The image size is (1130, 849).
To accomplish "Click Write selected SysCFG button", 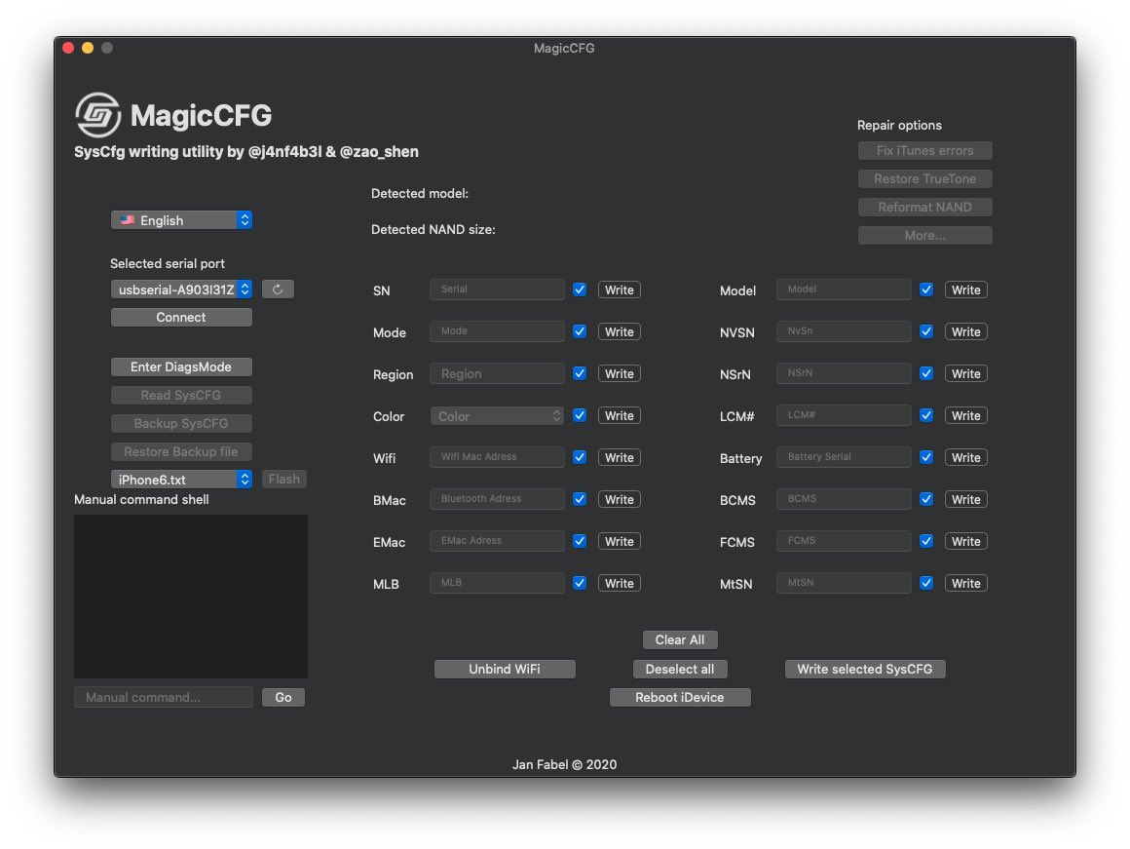I will click(865, 670).
